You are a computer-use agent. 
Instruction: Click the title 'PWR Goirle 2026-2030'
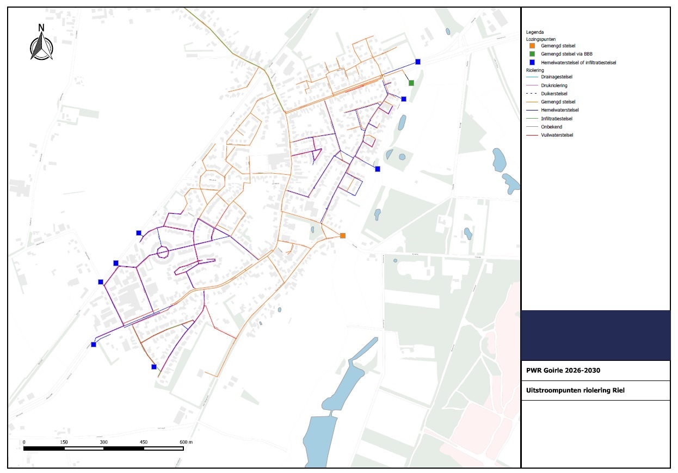(x=563, y=371)
